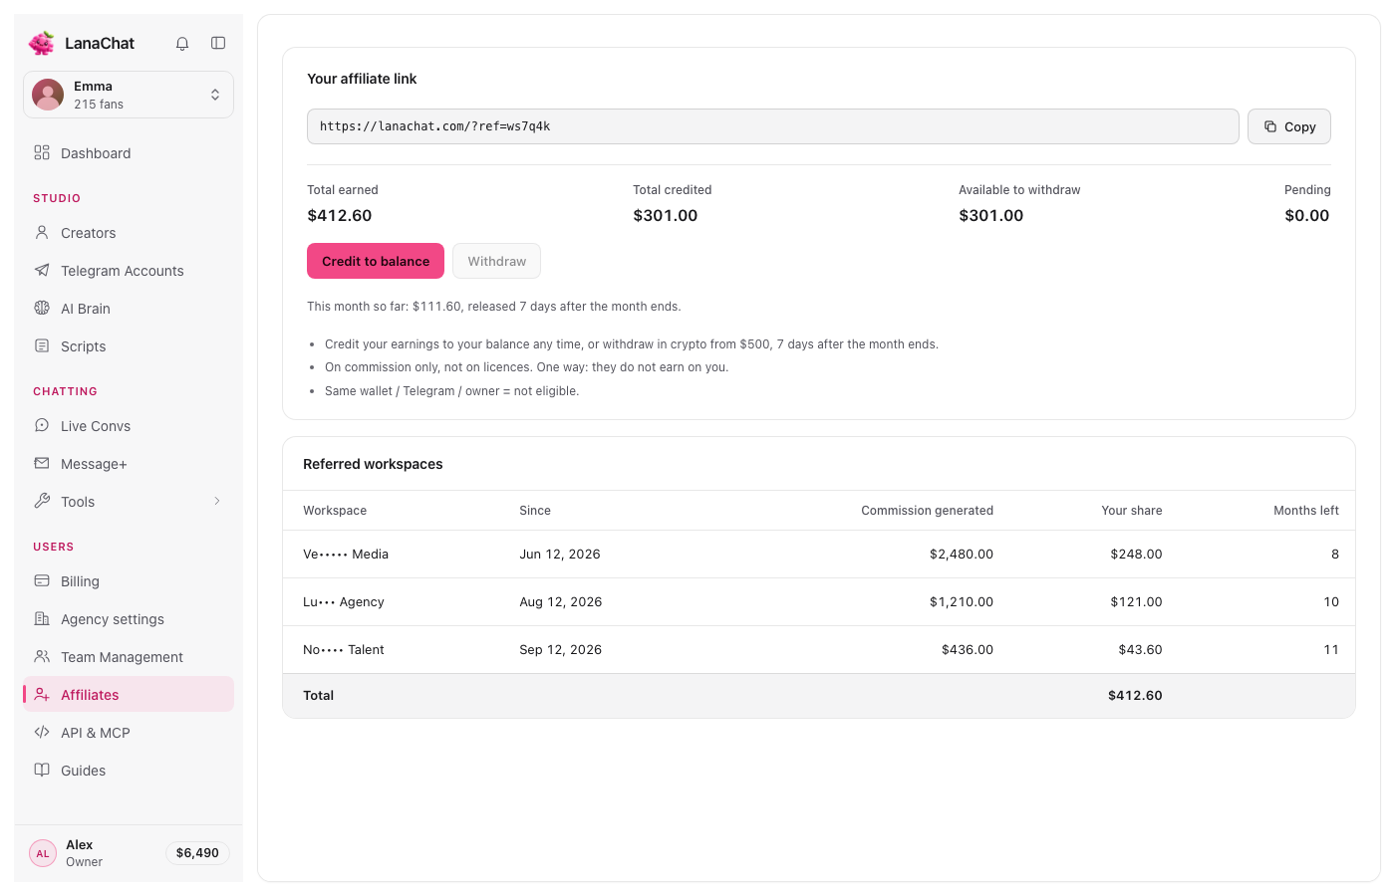1395x896 pixels.
Task: Click the $6,490 balance badge
Action: click(x=197, y=853)
